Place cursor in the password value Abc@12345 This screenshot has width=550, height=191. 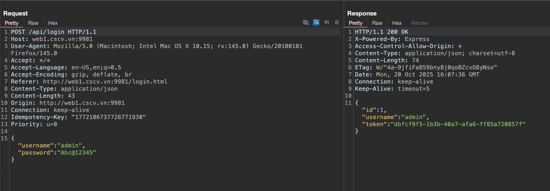77,153
